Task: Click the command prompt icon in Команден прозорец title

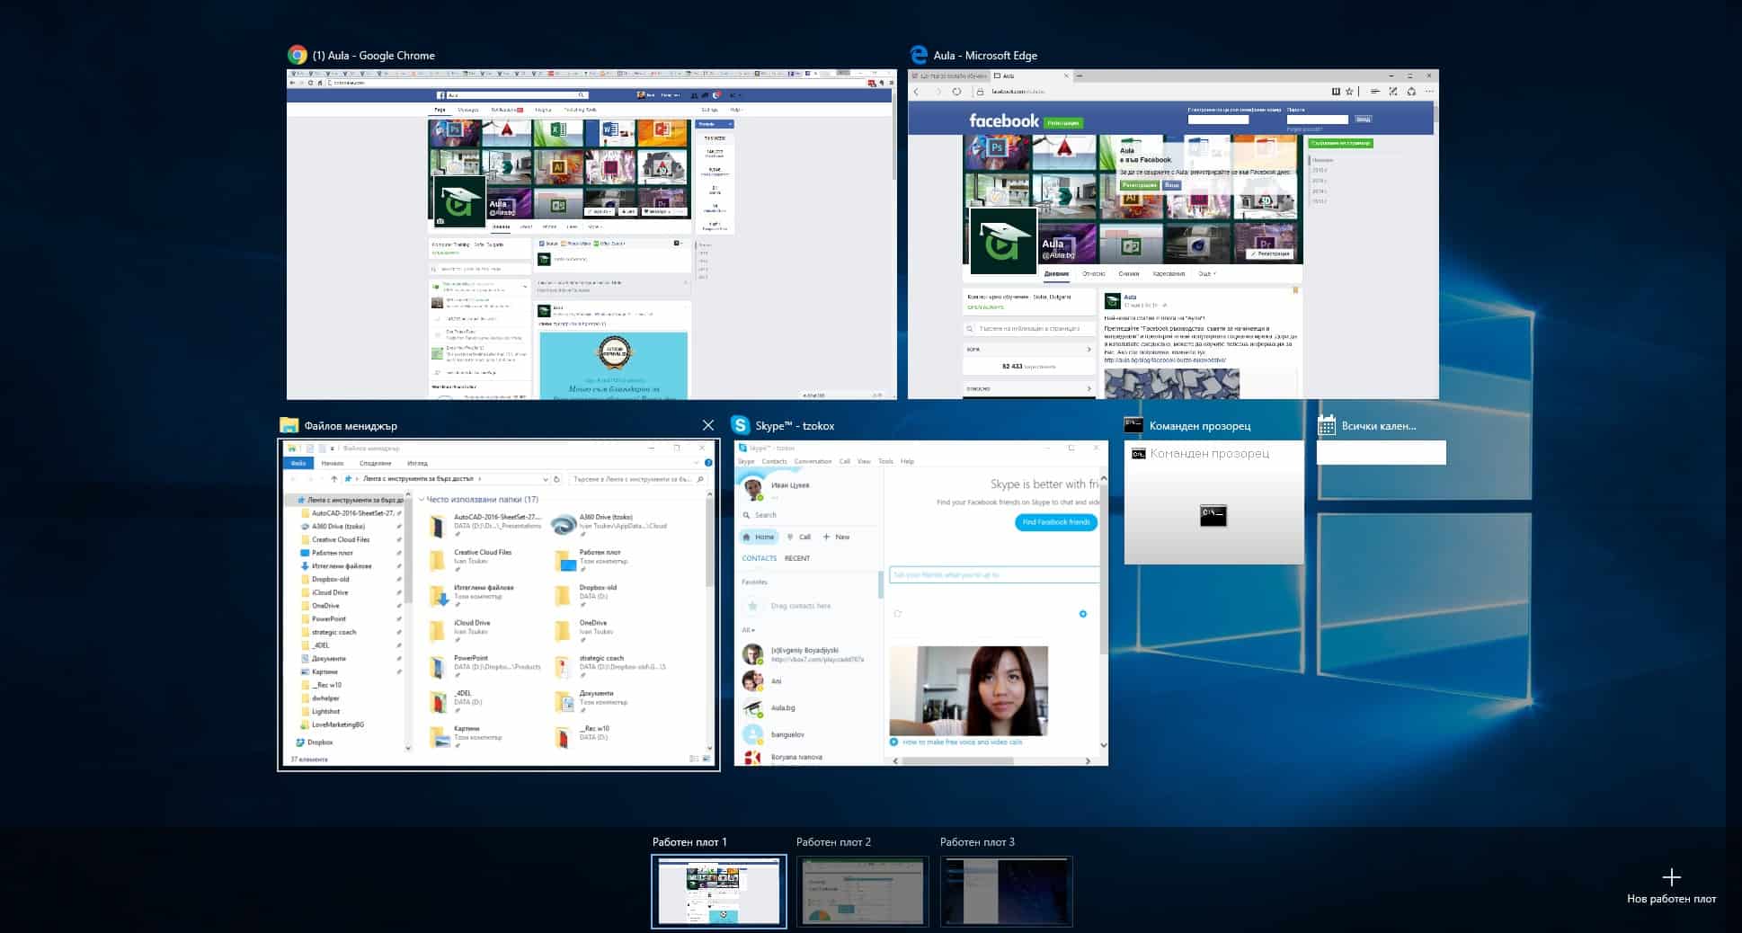Action: pos(1133,425)
